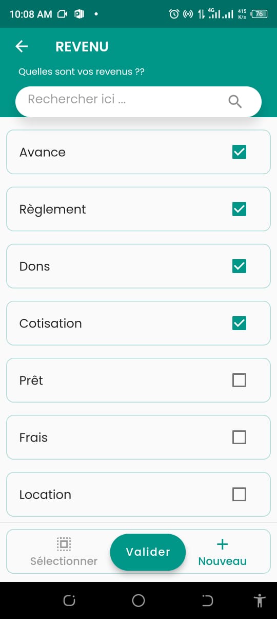Uncheck the Dons checkbox

coord(239,266)
